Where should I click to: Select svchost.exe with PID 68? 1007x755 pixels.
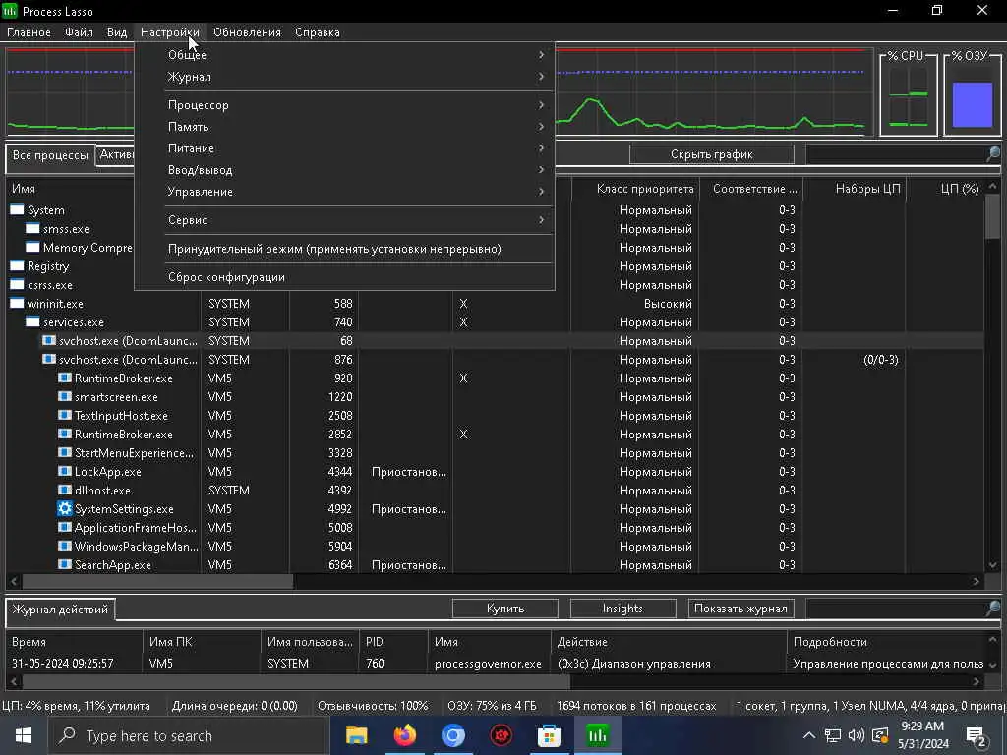point(495,341)
